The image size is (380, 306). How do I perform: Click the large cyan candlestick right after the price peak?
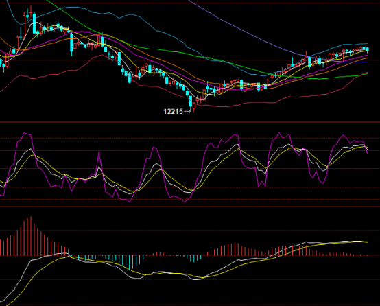point(34,23)
